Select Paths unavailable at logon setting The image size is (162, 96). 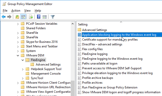click(x=100, y=63)
